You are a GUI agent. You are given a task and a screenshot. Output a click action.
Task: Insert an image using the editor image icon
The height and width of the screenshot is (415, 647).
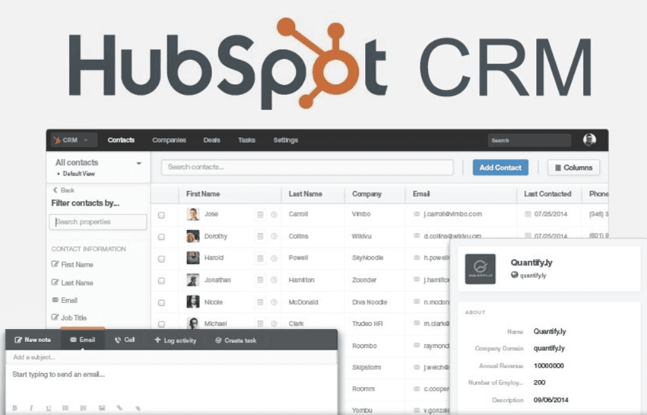pyautogui.click(x=101, y=408)
